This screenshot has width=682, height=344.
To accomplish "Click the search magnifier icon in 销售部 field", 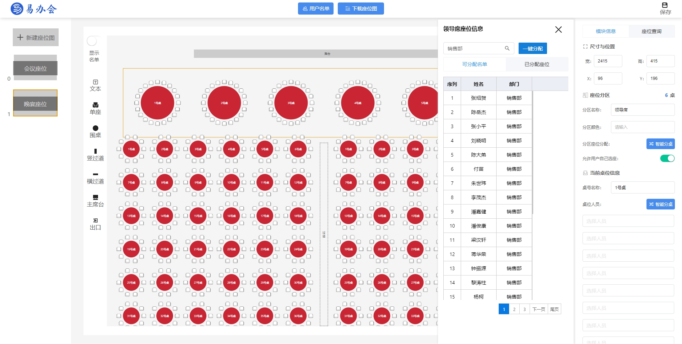I will [507, 48].
